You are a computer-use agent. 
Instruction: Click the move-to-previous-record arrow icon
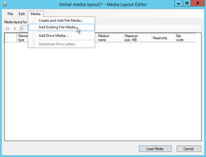pos(14,29)
